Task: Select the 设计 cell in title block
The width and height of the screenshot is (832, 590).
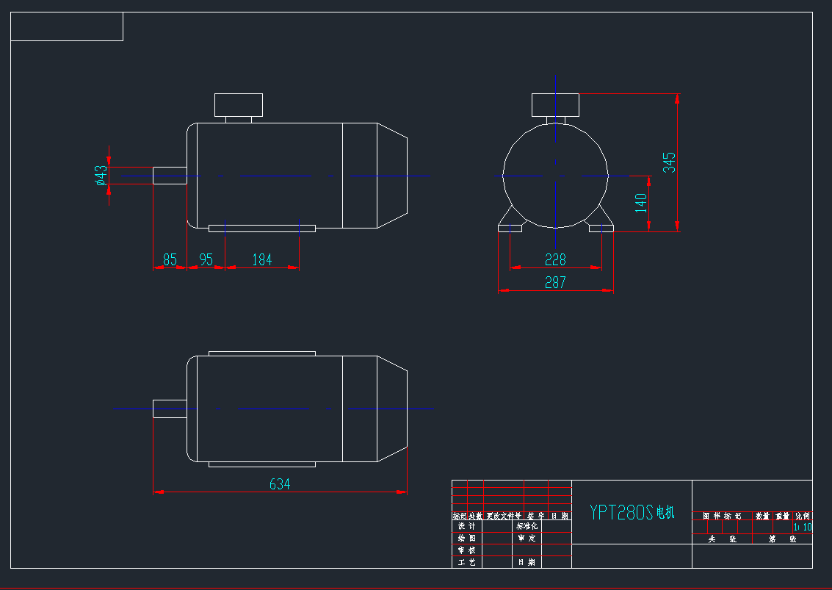Action: tap(466, 527)
